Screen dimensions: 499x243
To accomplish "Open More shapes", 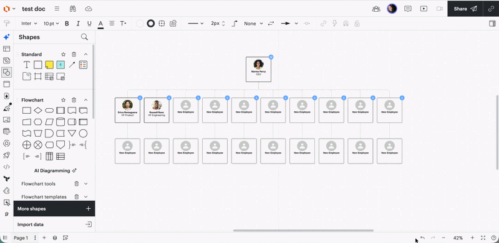I will tap(54, 209).
